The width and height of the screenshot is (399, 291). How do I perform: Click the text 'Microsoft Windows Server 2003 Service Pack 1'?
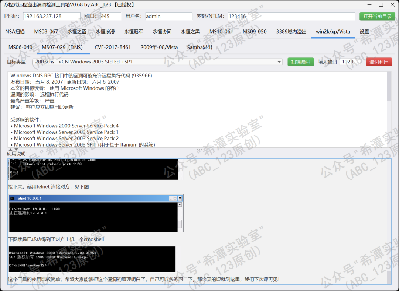click(x=66, y=132)
